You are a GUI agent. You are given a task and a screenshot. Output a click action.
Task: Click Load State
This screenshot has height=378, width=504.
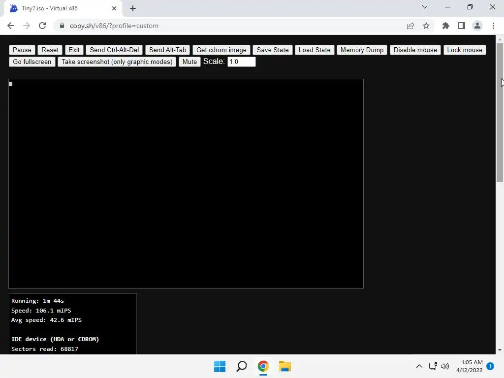(315, 50)
